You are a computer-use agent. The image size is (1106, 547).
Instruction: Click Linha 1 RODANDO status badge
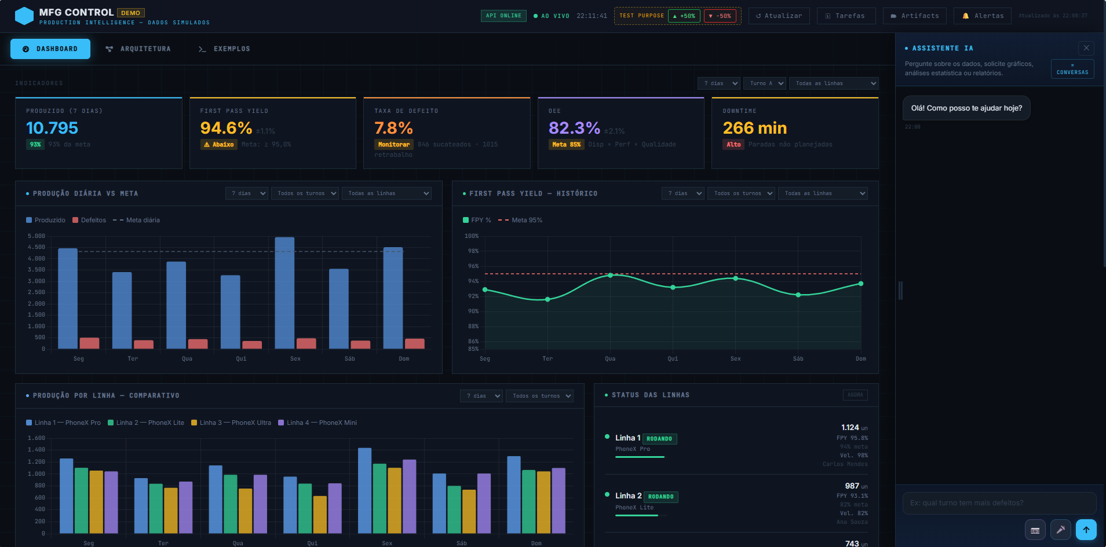click(x=659, y=439)
